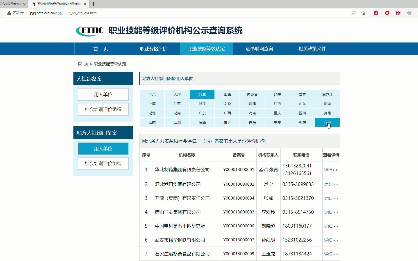Open the 职业资格评价 navigation menu
This screenshot has width=418, height=261.
154,49
